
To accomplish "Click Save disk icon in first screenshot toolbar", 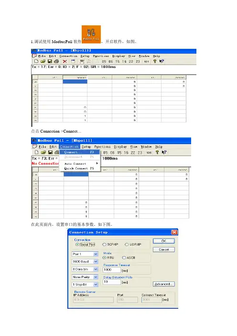I will click(x=50, y=61).
